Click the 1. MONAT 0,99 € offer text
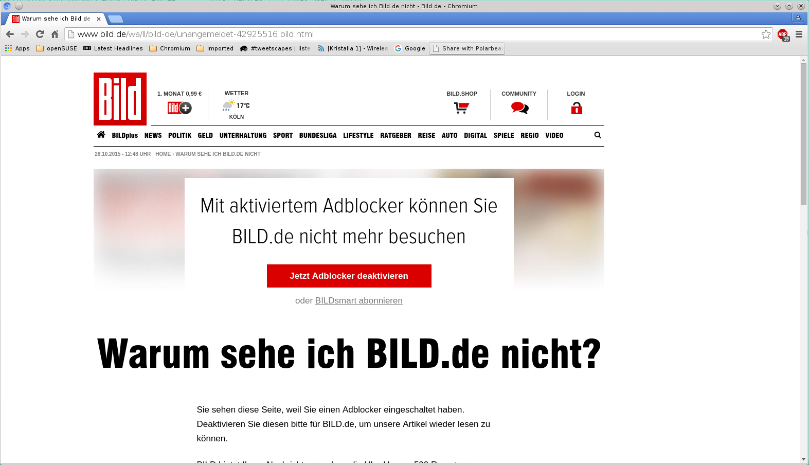The width and height of the screenshot is (809, 465). click(x=179, y=94)
